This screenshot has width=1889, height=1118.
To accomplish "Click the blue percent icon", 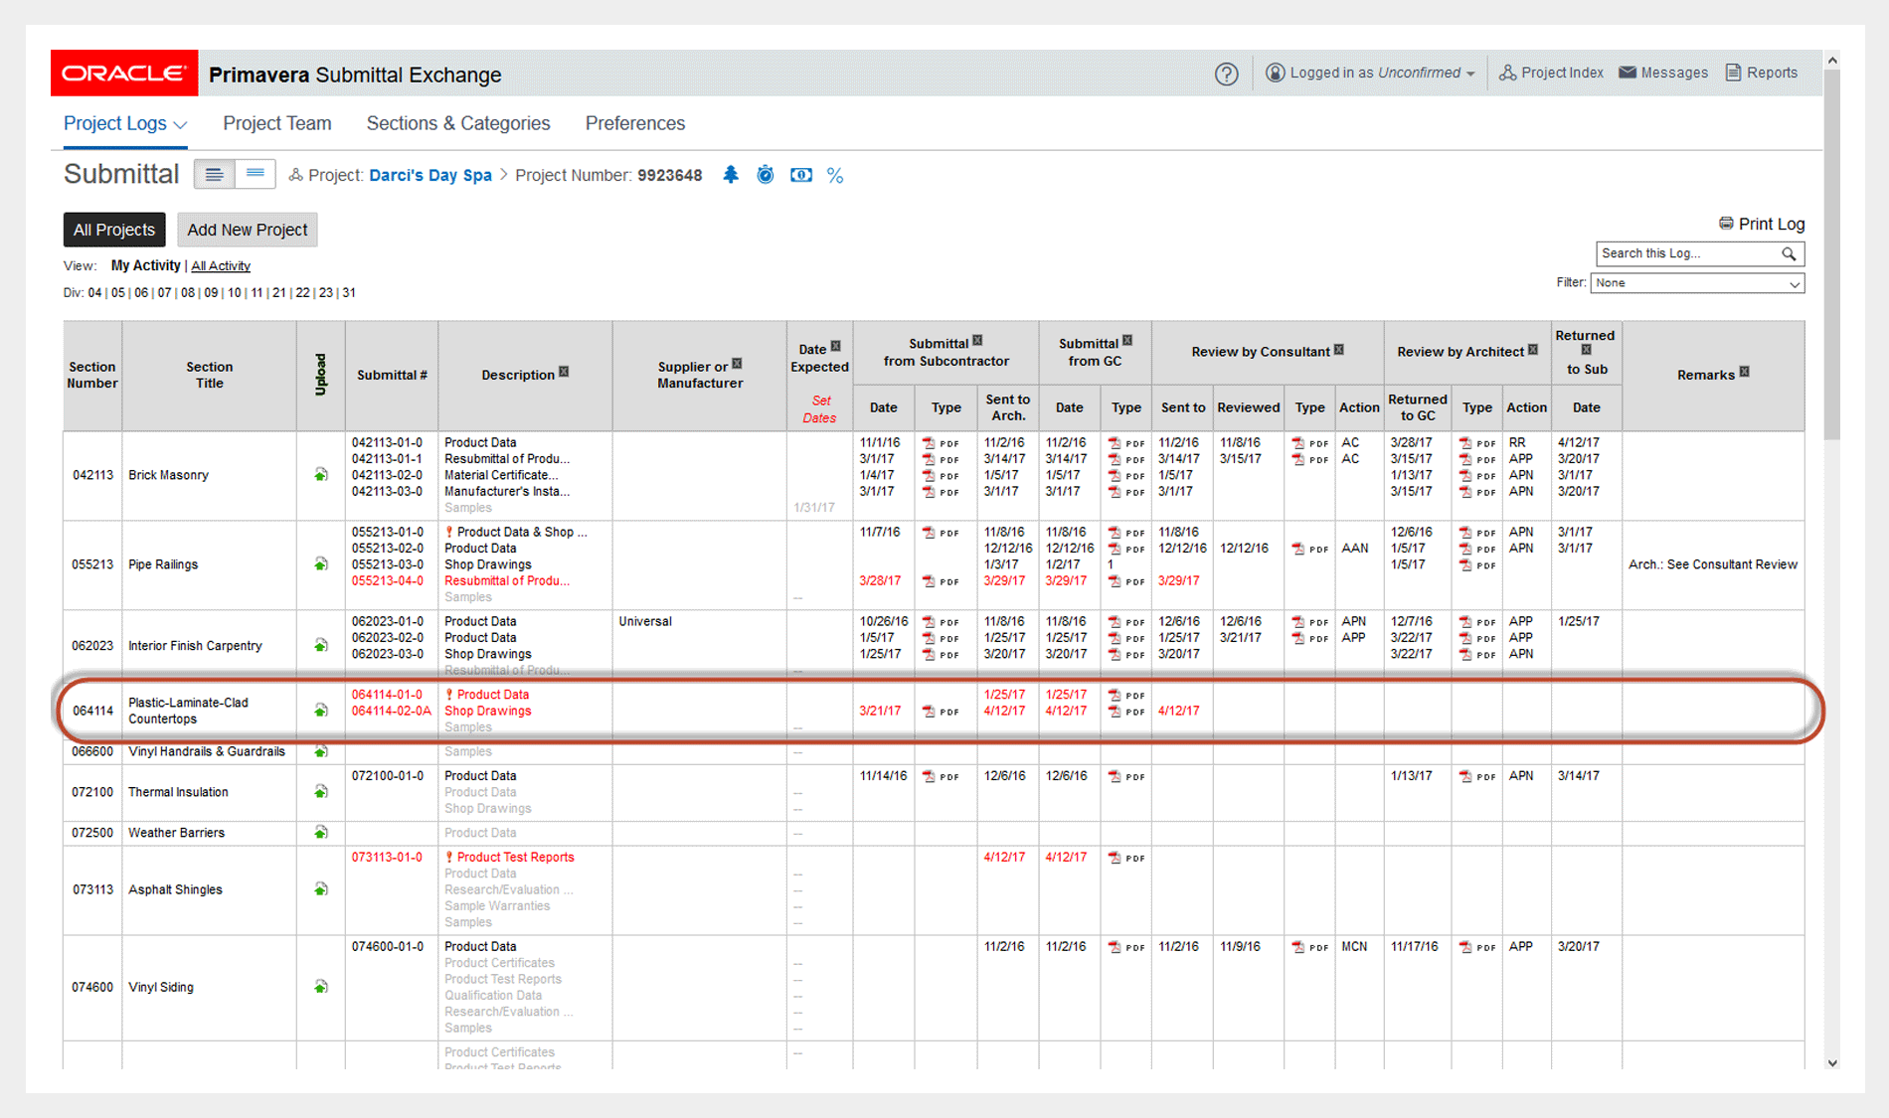I will click(835, 176).
